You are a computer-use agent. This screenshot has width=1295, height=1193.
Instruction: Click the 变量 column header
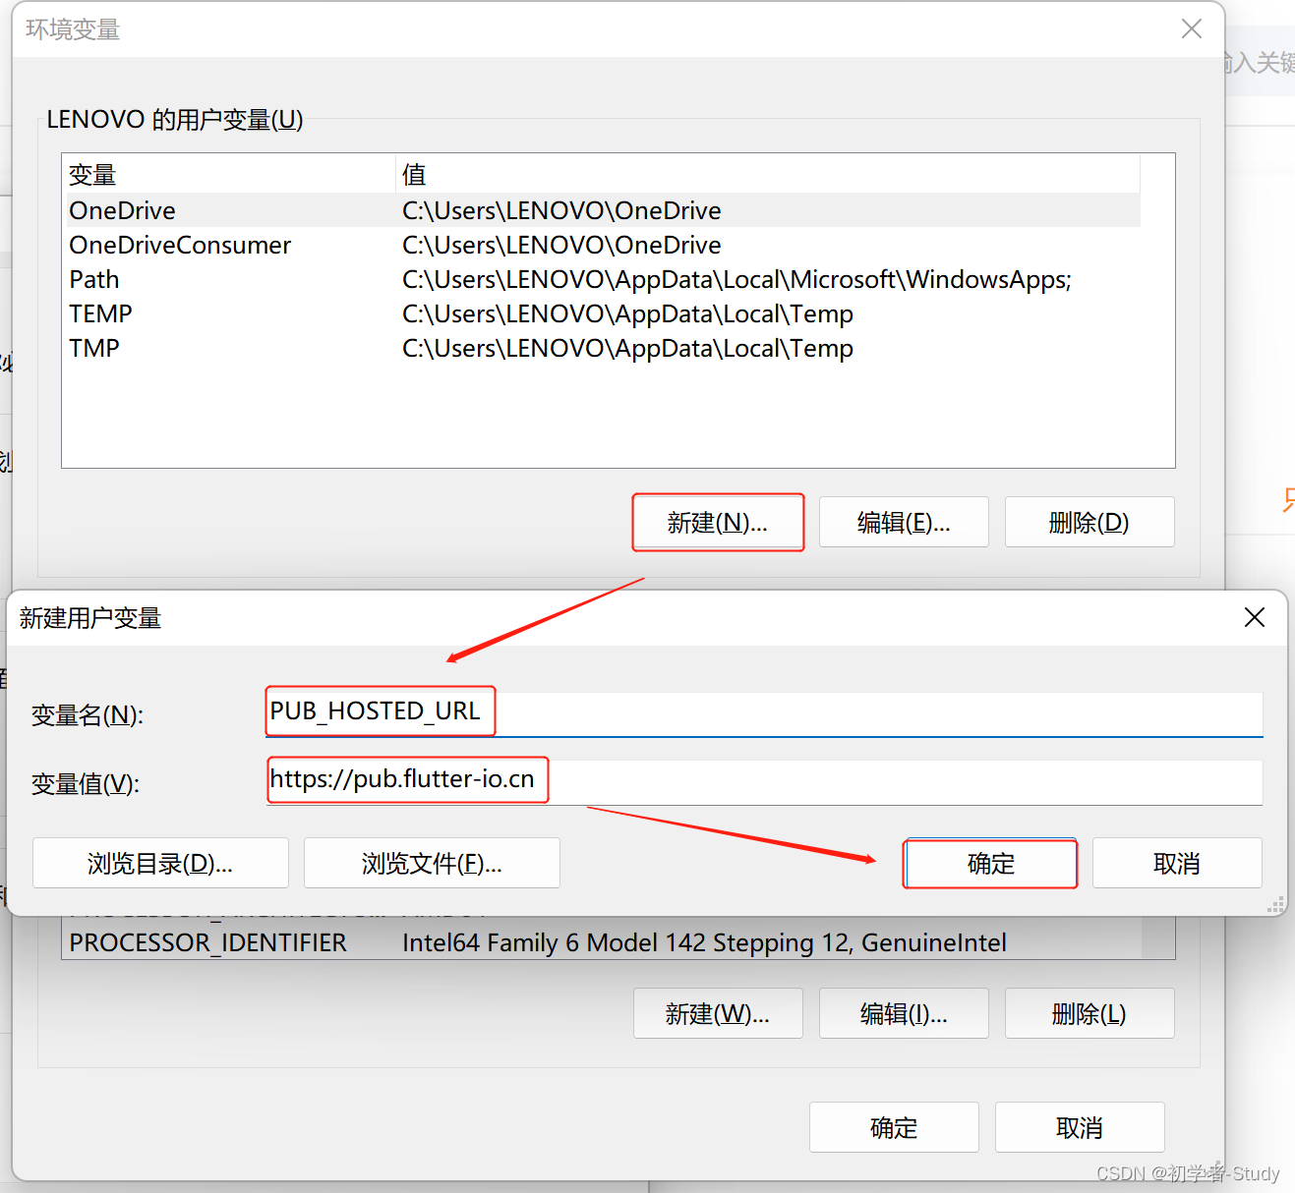pos(228,175)
